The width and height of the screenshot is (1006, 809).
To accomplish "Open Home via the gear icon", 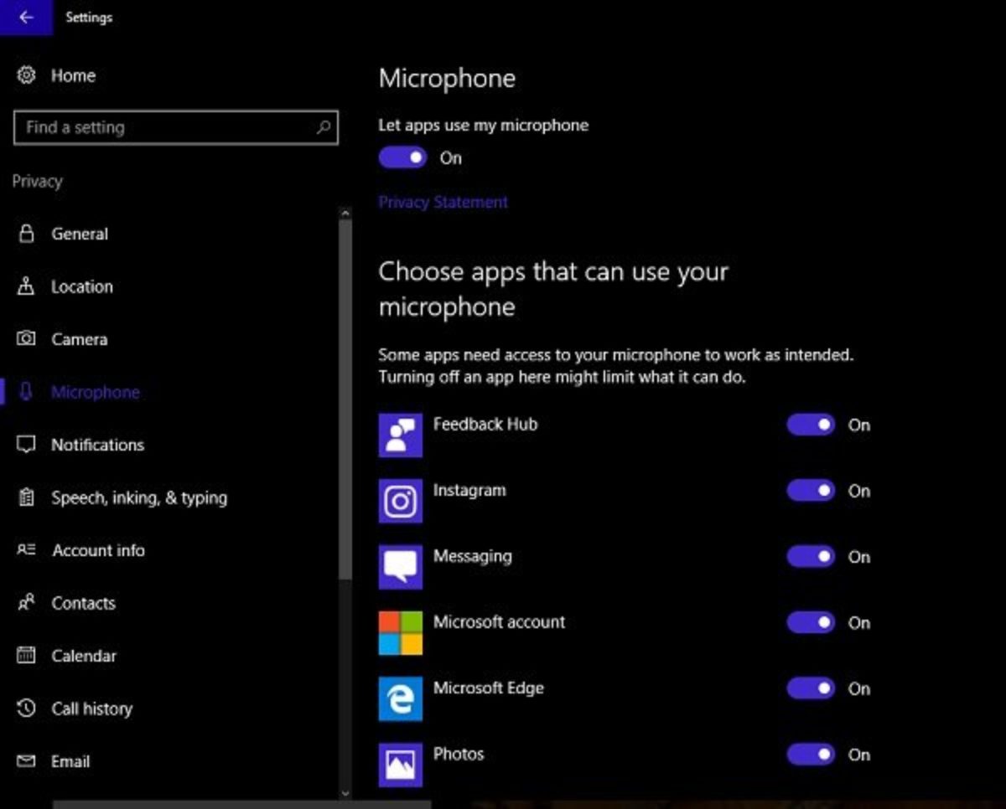I will [x=27, y=75].
